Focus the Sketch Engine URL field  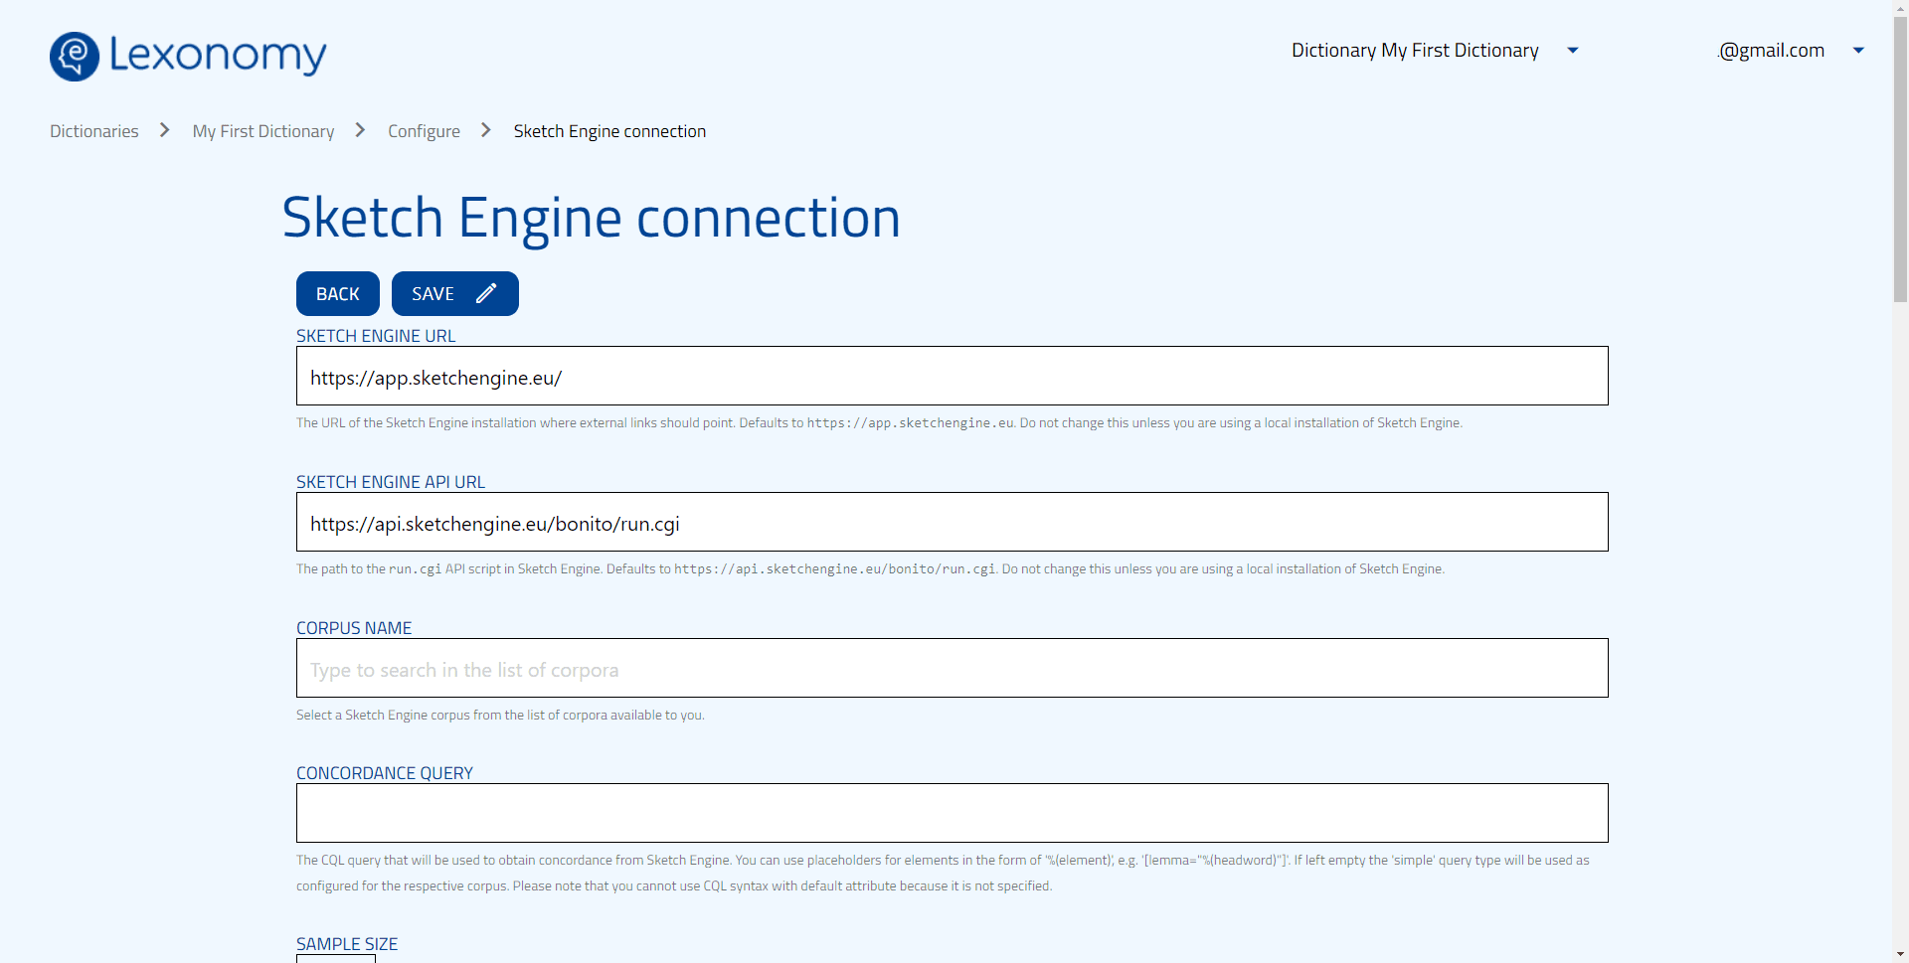tap(952, 377)
